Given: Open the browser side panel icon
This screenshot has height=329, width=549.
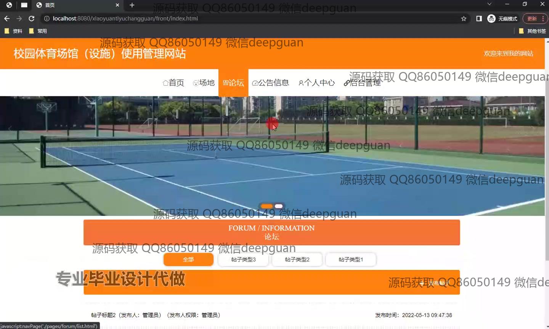Looking at the screenshot, I should [x=479, y=18].
